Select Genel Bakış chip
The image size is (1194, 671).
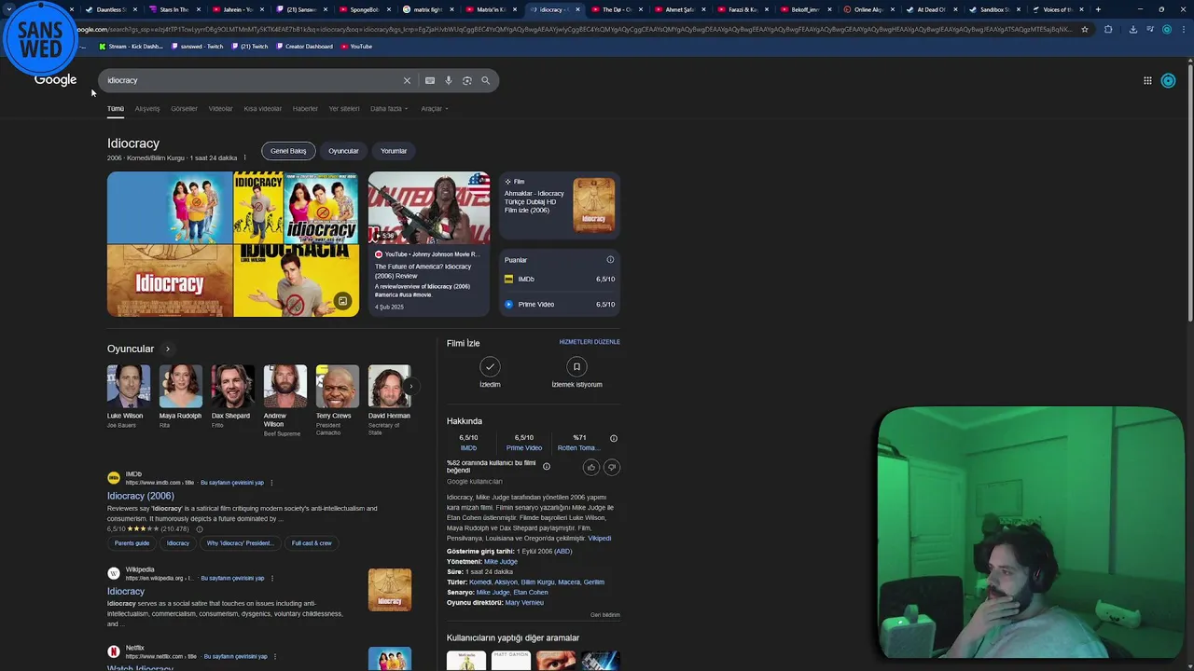click(x=288, y=151)
